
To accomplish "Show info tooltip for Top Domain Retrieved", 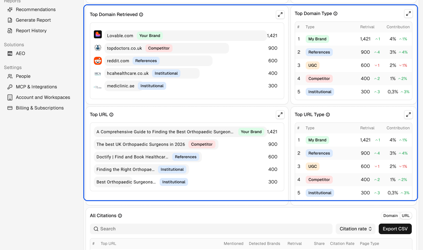I will 141,15.
